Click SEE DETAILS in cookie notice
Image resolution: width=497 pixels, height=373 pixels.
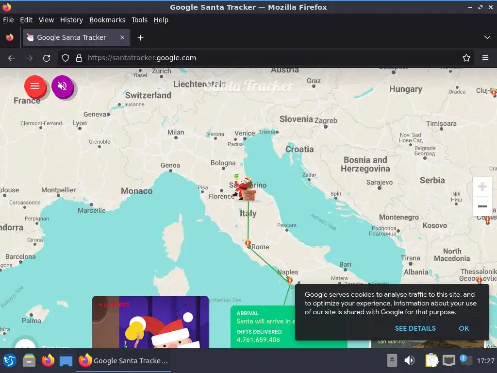coord(415,329)
